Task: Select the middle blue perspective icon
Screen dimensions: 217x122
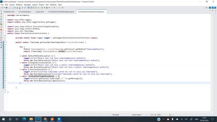Action: click(x=213, y=8)
